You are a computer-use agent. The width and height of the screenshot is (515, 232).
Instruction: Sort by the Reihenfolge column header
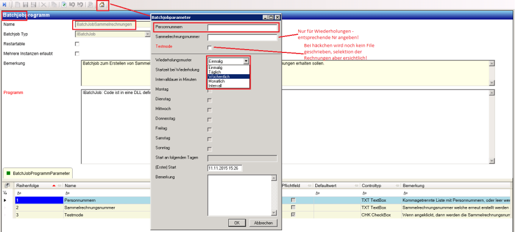[x=27, y=186]
